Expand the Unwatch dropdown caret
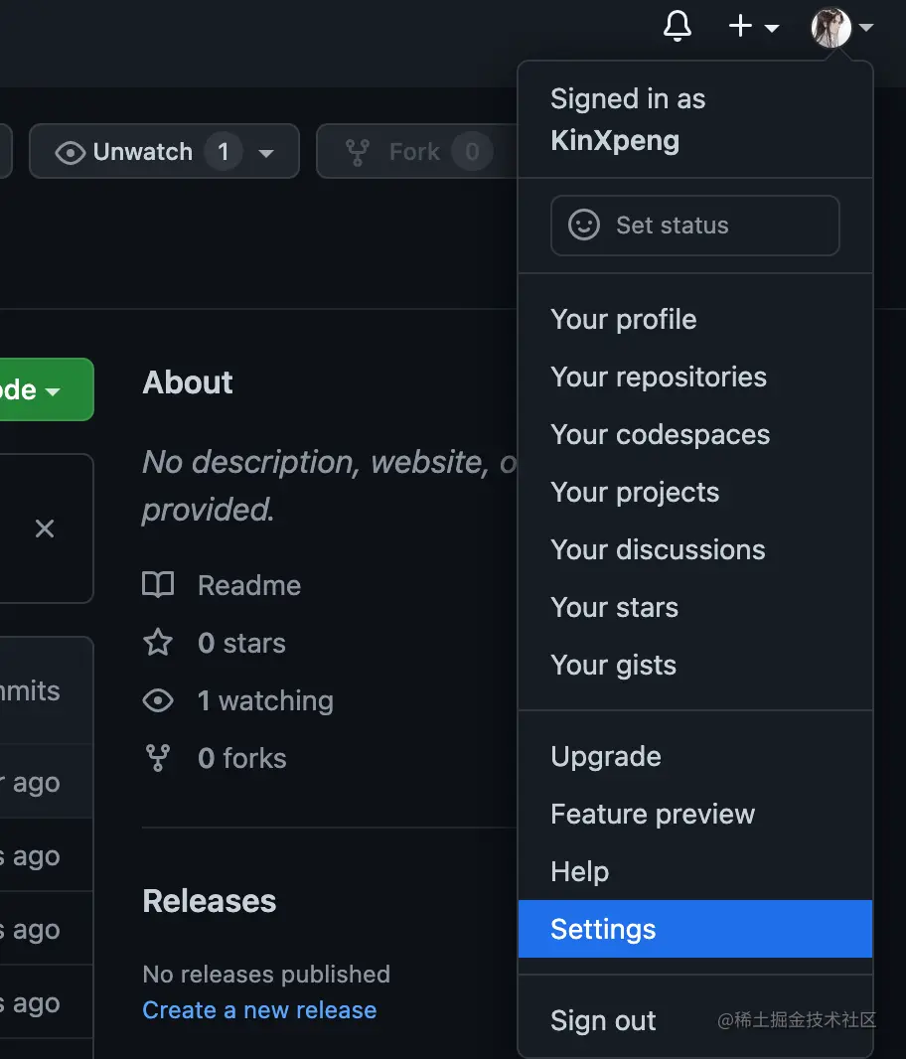 click(266, 153)
